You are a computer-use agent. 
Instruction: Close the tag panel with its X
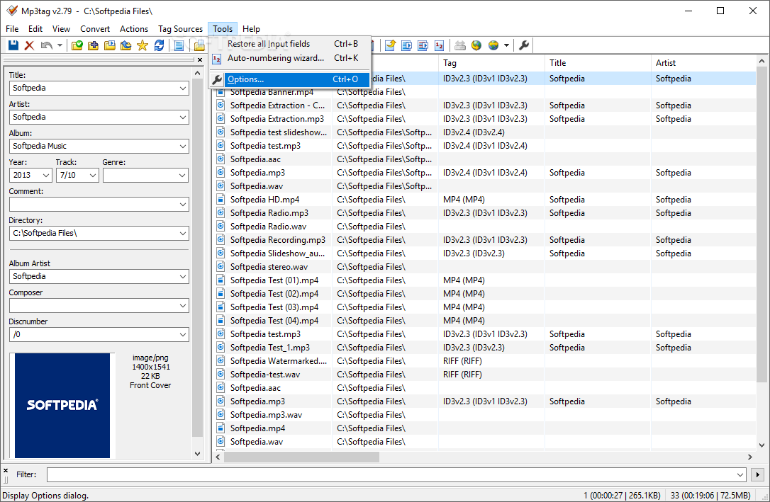(x=200, y=59)
